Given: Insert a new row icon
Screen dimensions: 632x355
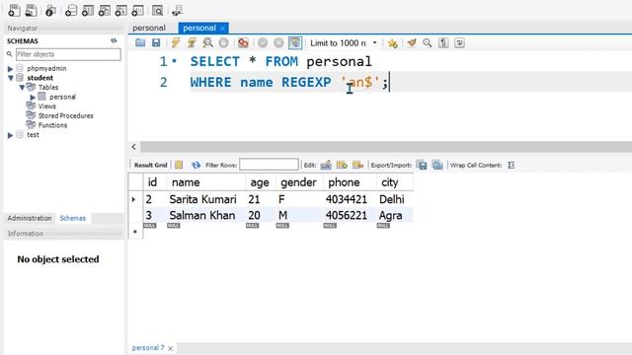Looking at the screenshot, I should point(342,165).
